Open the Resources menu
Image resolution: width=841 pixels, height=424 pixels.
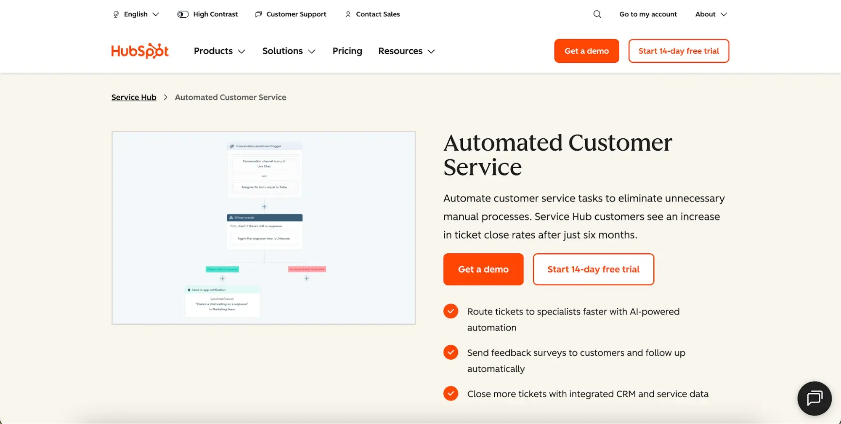pos(406,51)
